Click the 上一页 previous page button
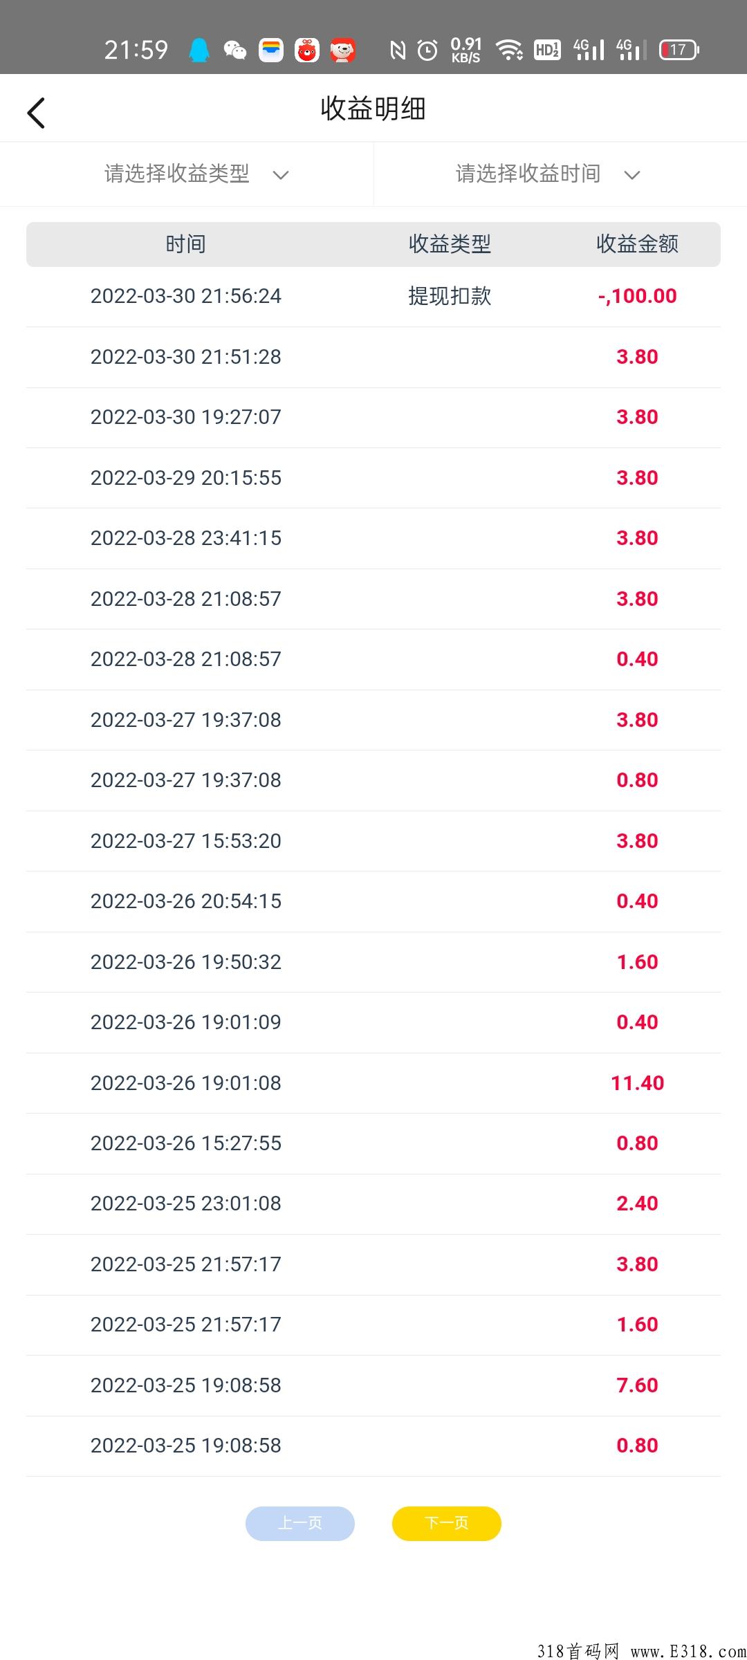Viewport: 747px width, 1660px height. (x=300, y=1523)
